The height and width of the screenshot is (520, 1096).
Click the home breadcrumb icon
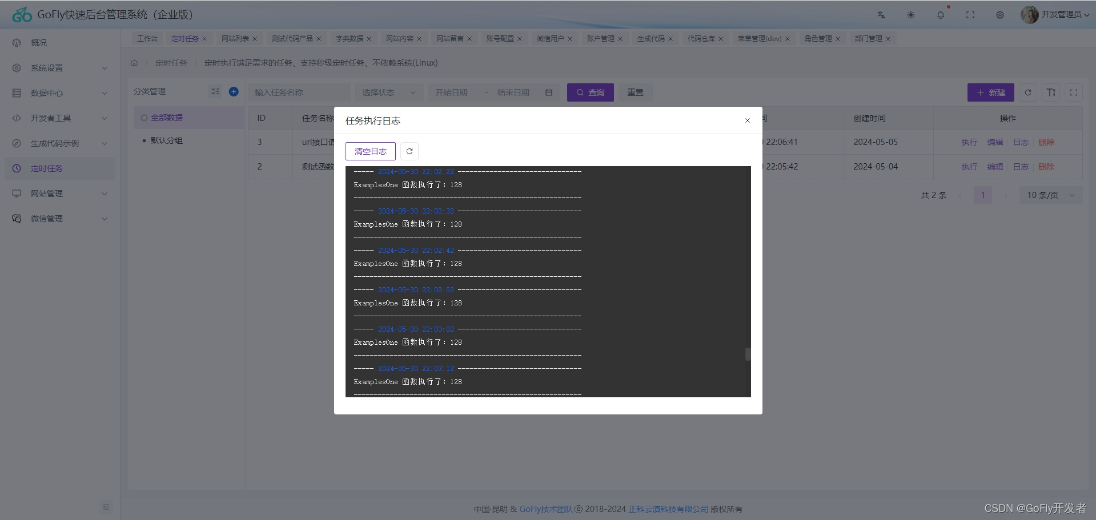[134, 63]
